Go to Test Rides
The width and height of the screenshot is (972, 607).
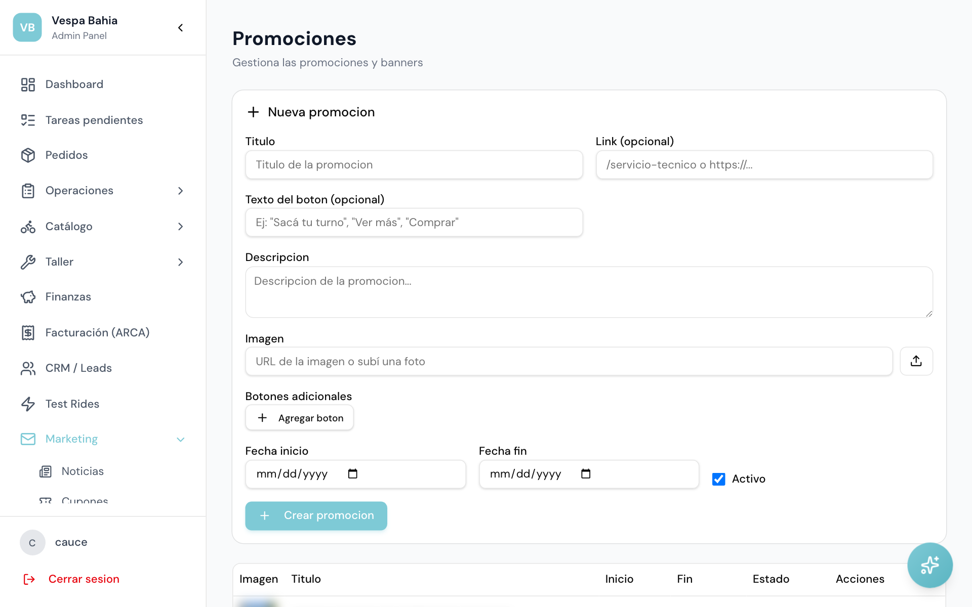pos(103,404)
